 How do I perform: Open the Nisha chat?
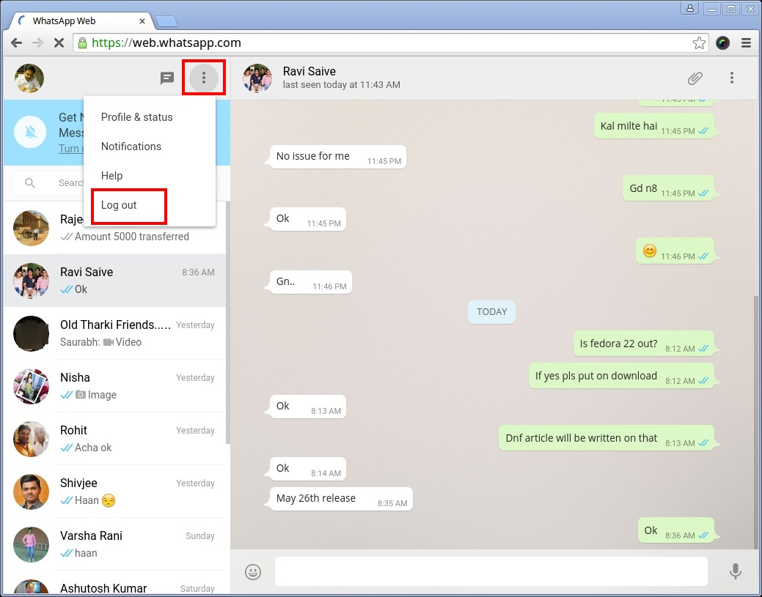pos(114,386)
